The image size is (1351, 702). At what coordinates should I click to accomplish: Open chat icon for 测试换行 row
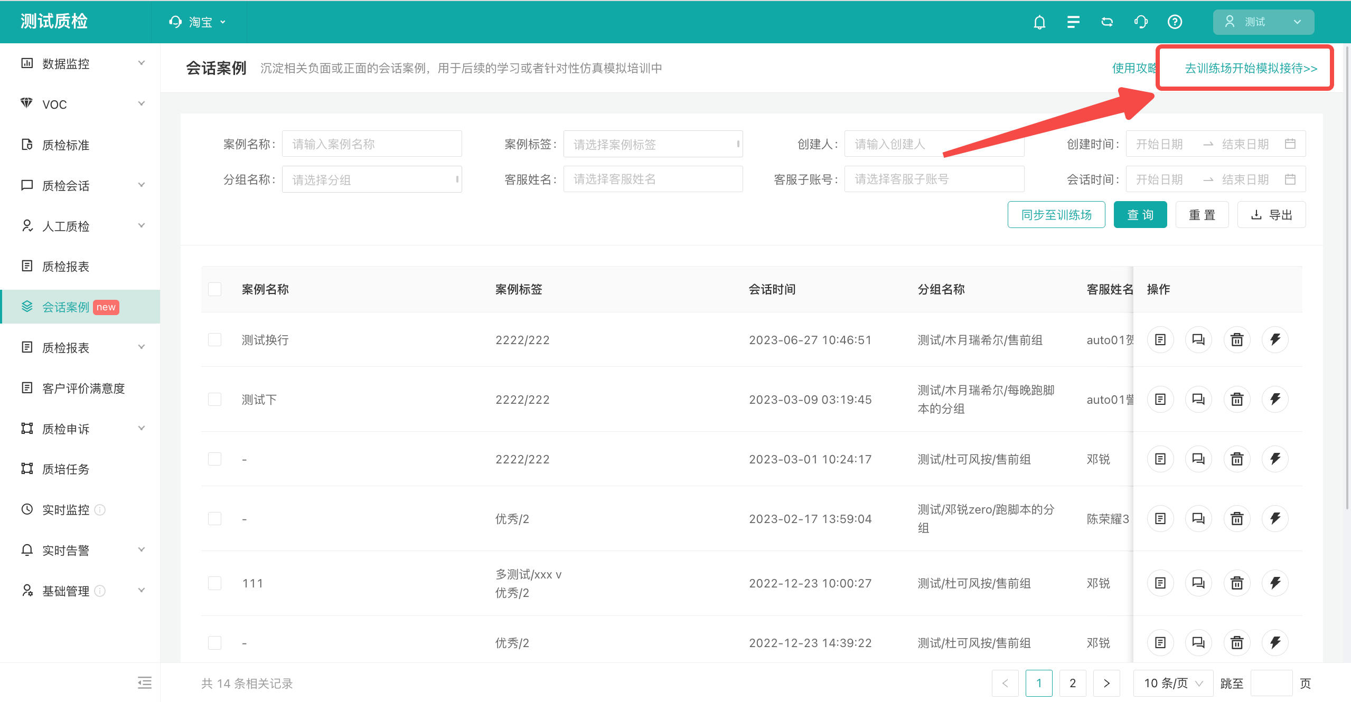tap(1198, 339)
